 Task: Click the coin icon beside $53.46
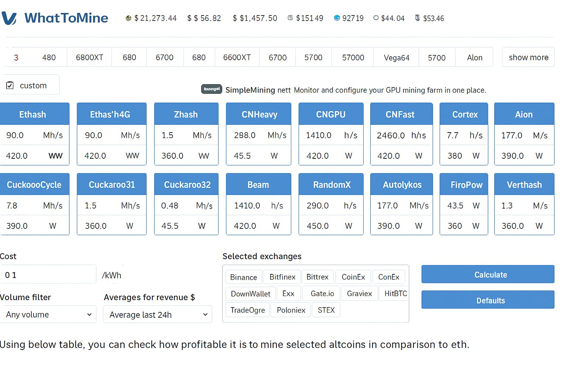417,18
